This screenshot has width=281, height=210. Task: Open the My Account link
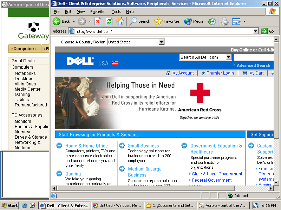[183, 73]
